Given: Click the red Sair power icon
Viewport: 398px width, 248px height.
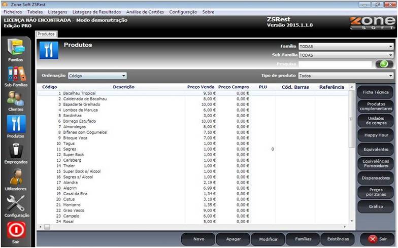Looking at the screenshot, I should point(16,230).
